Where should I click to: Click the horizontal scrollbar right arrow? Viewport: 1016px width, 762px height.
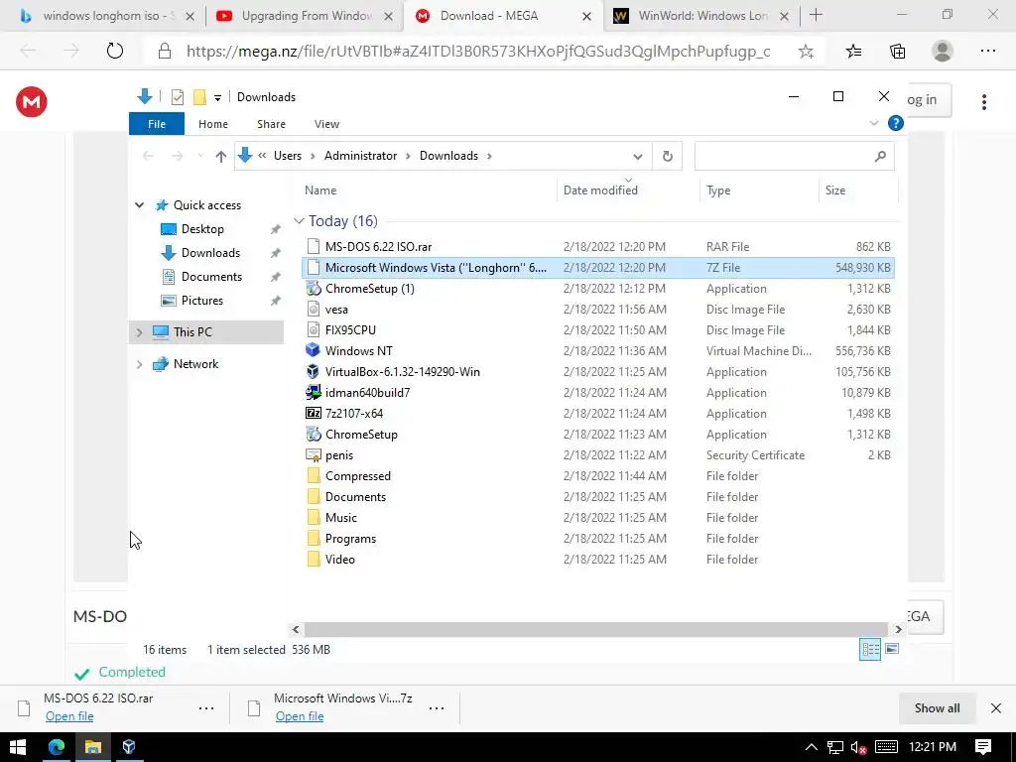tap(898, 629)
